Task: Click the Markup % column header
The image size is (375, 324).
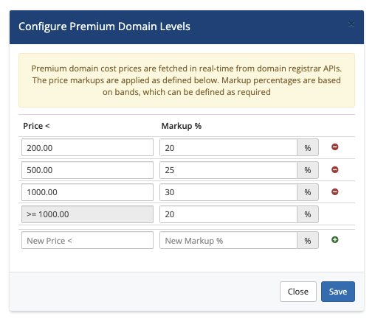Action: click(x=182, y=126)
